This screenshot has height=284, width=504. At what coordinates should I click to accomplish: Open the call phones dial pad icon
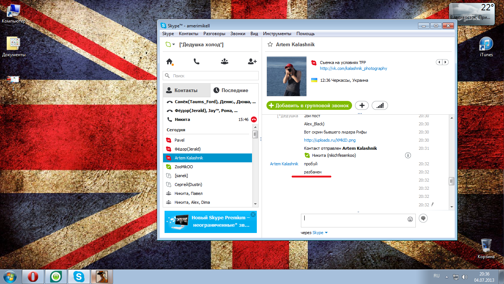(197, 62)
